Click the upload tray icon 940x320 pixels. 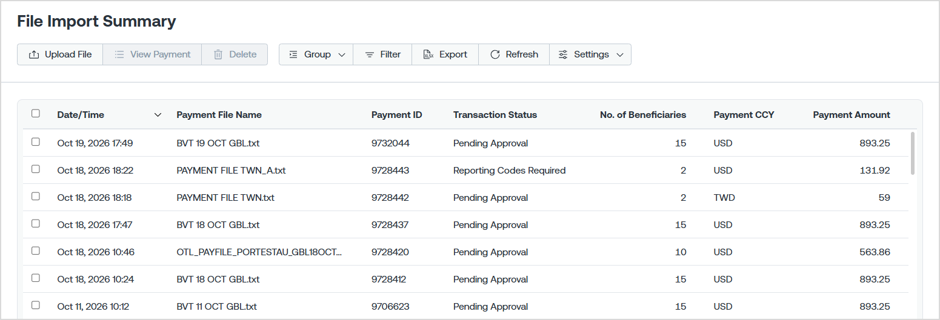tap(34, 54)
